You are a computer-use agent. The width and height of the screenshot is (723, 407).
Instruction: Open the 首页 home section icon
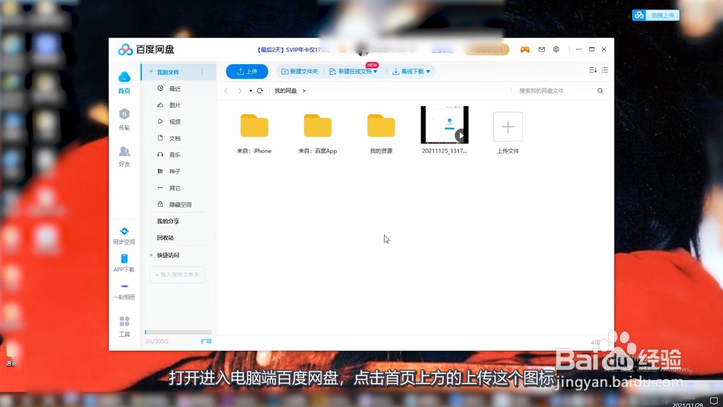coord(124,82)
